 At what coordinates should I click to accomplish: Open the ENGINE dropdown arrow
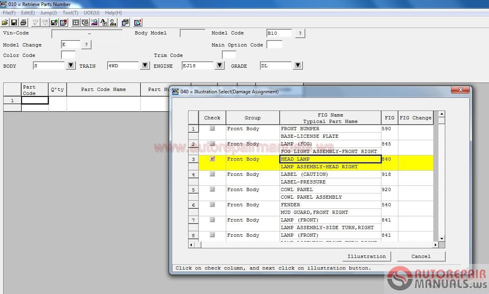[219, 65]
